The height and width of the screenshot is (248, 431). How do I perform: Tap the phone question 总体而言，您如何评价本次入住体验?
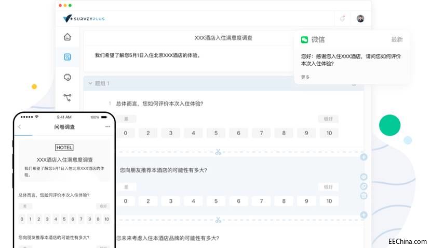54,195
